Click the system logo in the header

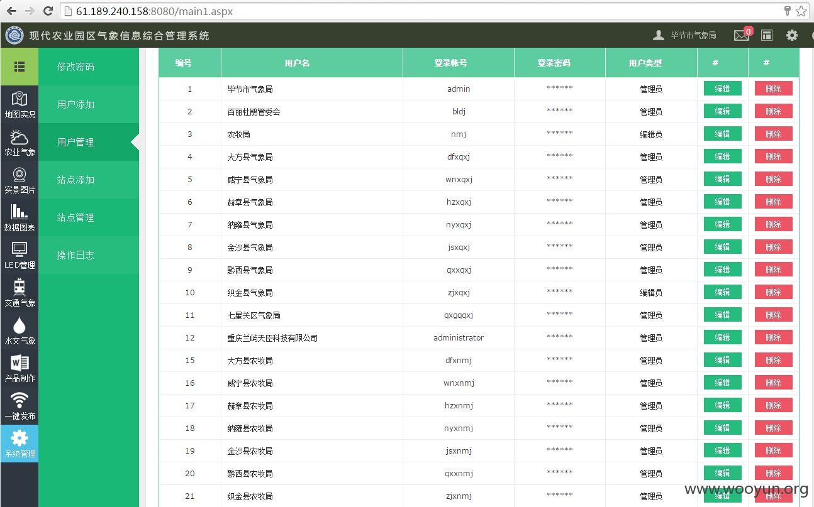click(x=14, y=35)
